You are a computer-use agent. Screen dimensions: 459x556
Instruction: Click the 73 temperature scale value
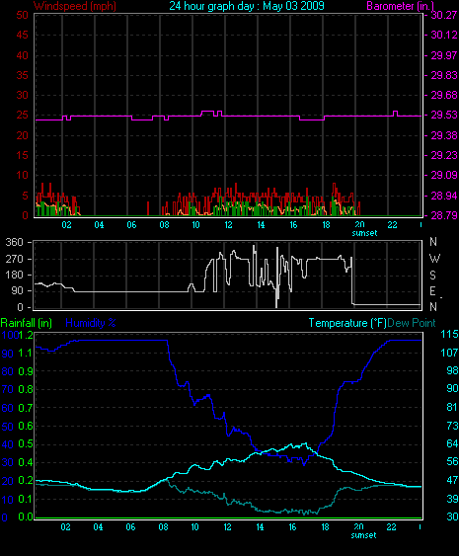452,426
